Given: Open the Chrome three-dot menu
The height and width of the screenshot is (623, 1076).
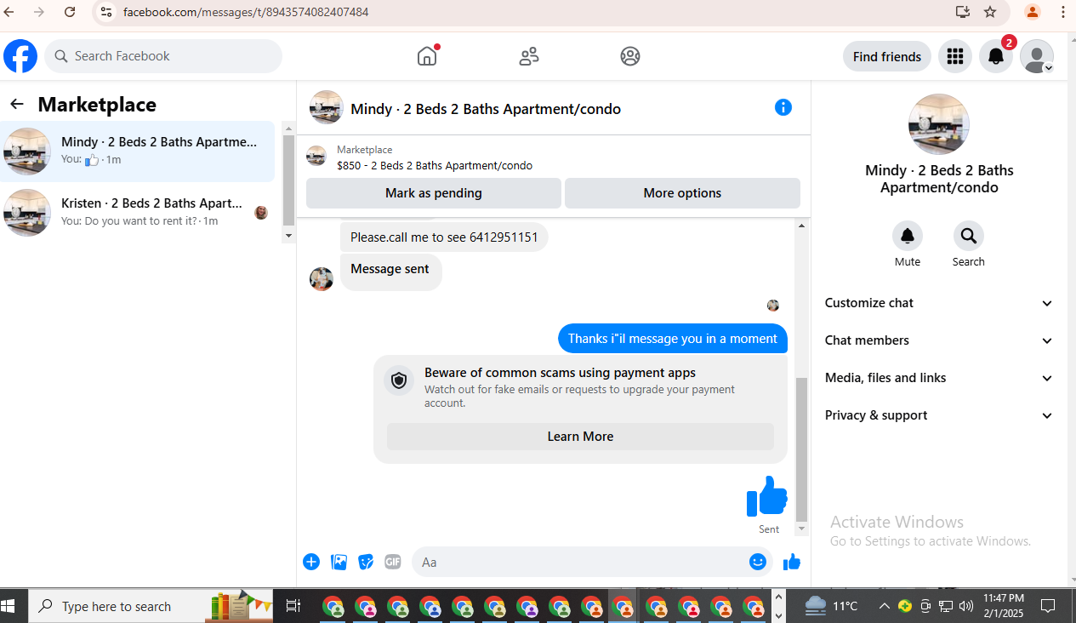Looking at the screenshot, I should 1063,12.
